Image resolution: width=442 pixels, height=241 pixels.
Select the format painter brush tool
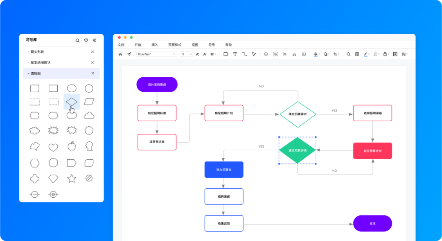coord(129,54)
